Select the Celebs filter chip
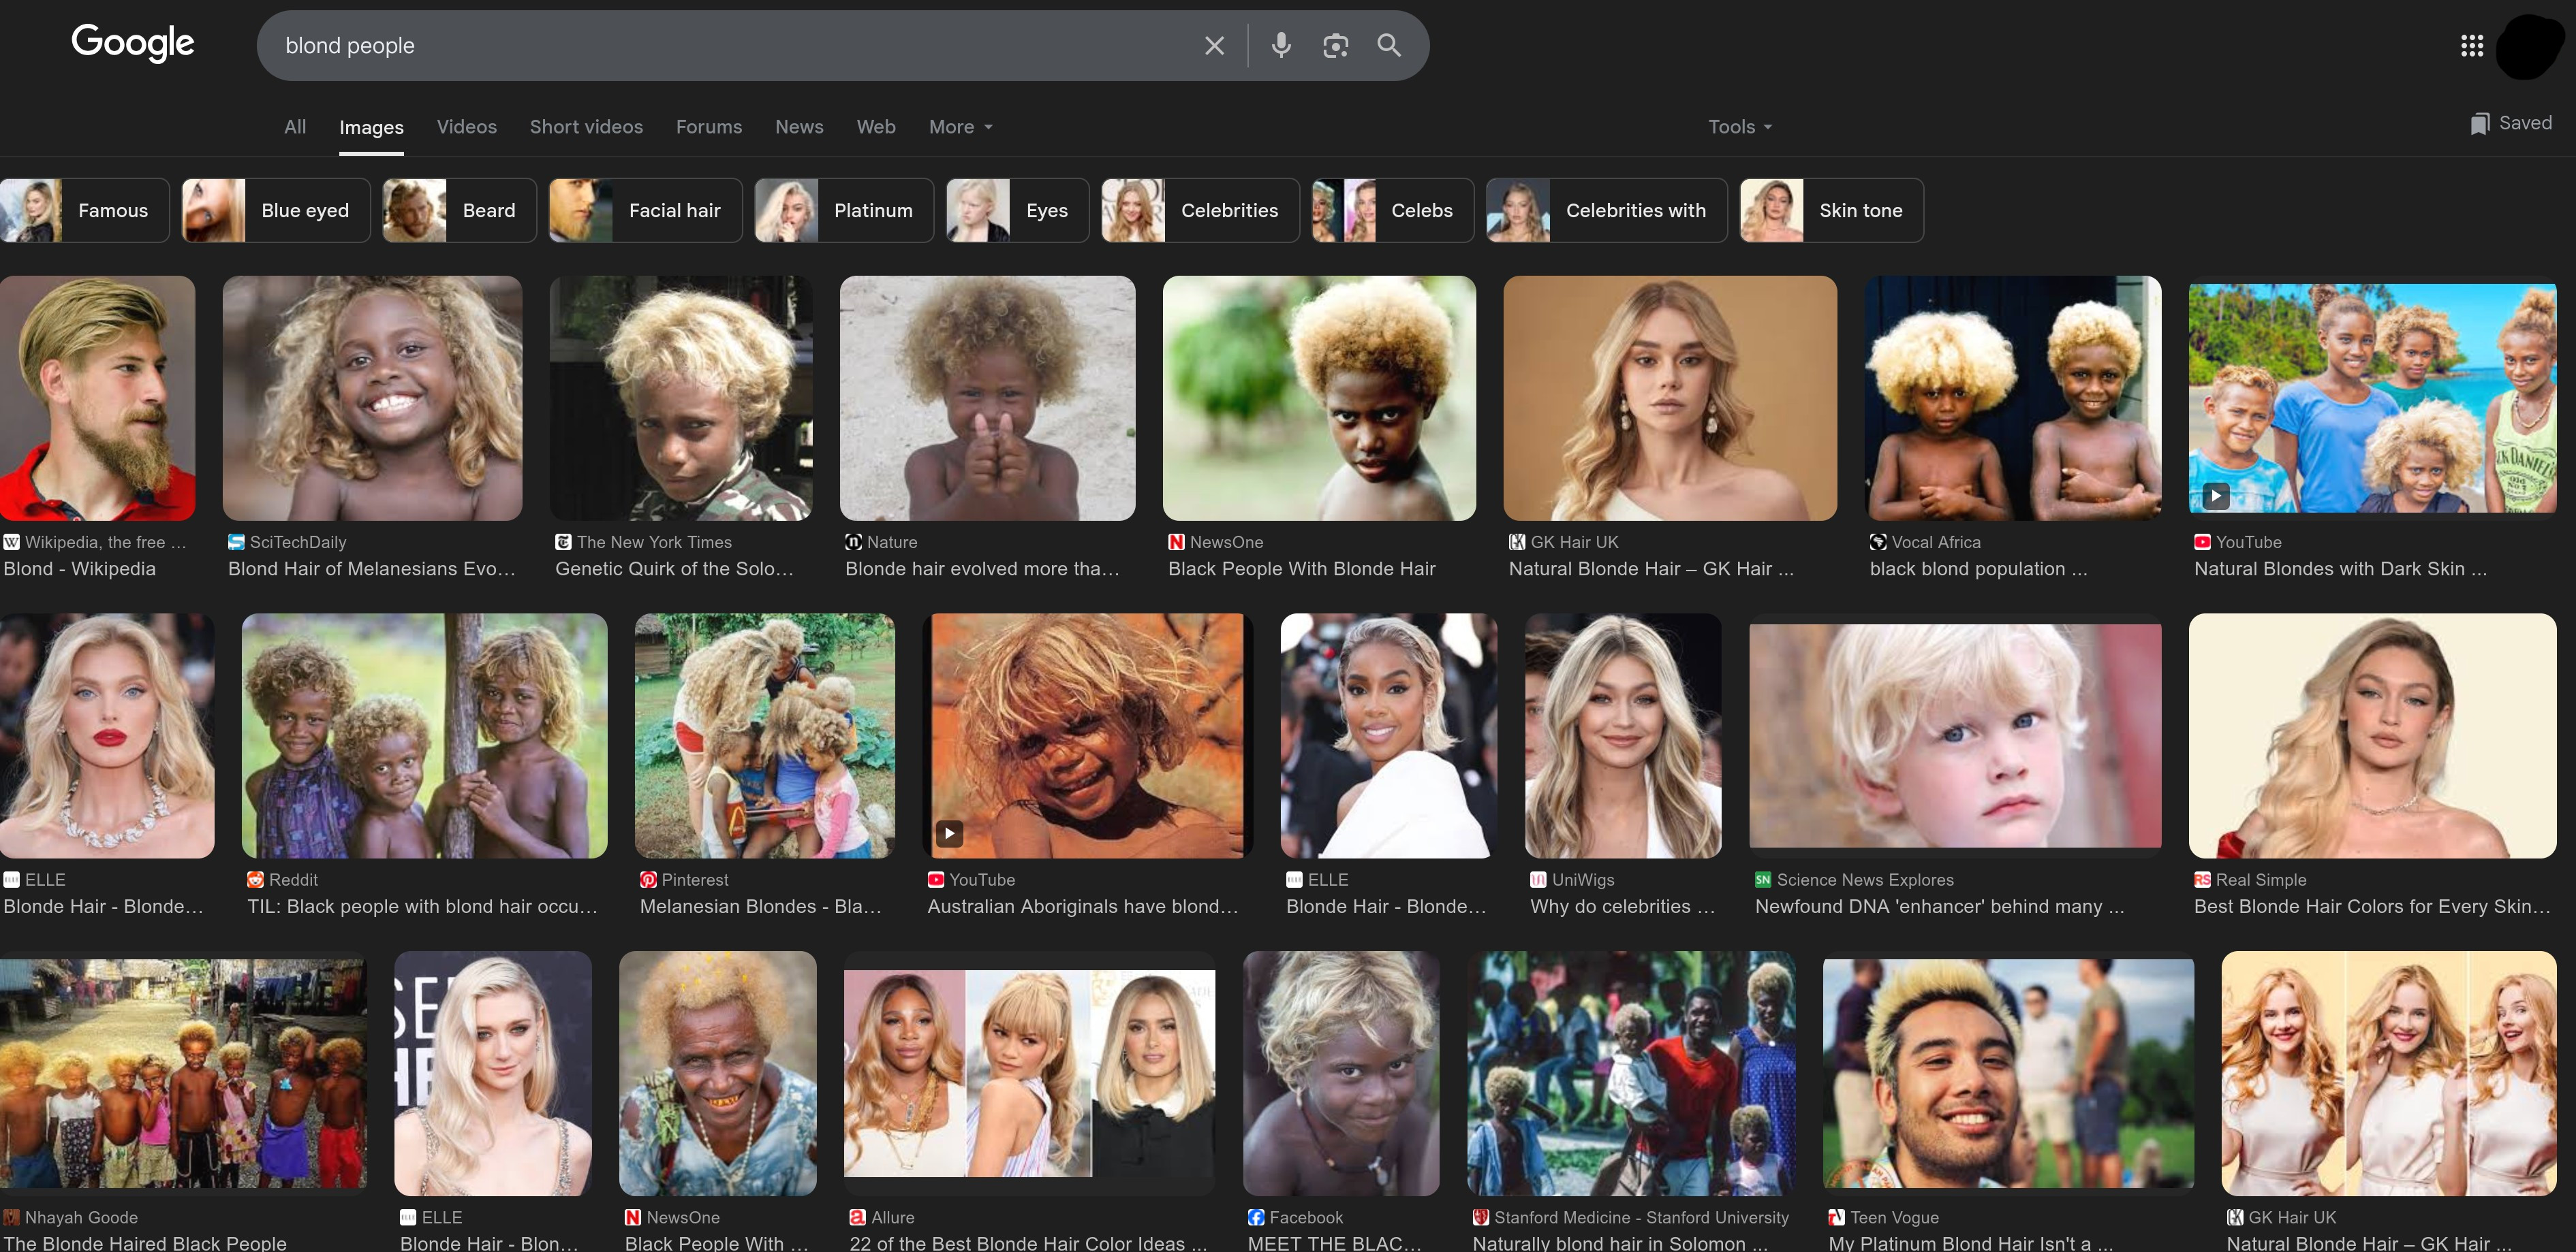This screenshot has width=2576, height=1252. pos(1393,211)
